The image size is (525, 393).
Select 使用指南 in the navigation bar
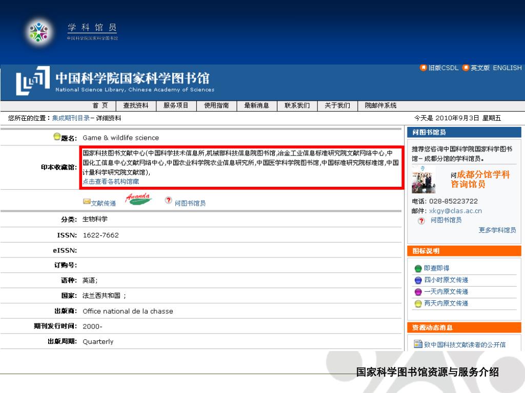pyautogui.click(x=216, y=105)
